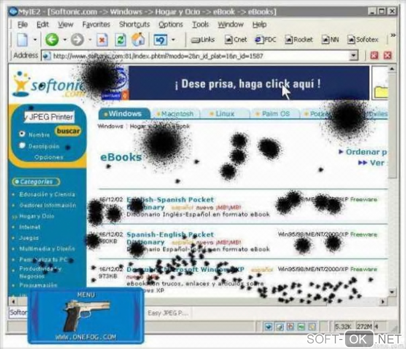Click the softonic.com logo
Image resolution: width=406 pixels, height=349 pixels.
[x=49, y=84]
